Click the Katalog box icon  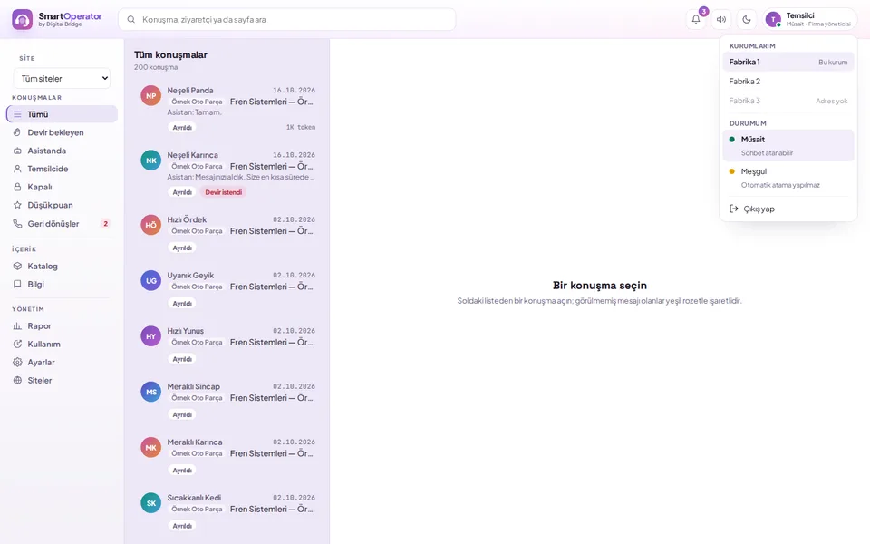tap(17, 266)
